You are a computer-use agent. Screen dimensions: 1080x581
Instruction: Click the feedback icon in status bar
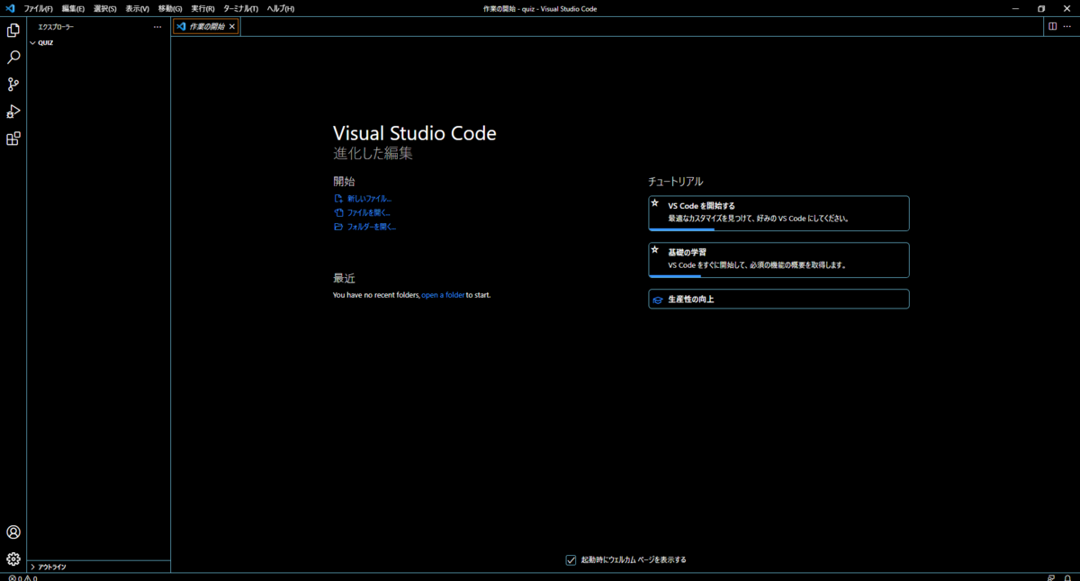click(x=1051, y=577)
